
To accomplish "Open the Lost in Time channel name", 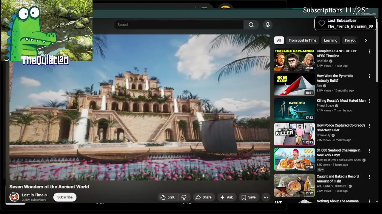I will pyautogui.click(x=33, y=195).
